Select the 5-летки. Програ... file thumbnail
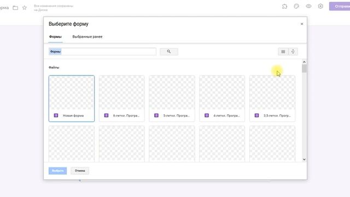 pyautogui.click(x=172, y=99)
